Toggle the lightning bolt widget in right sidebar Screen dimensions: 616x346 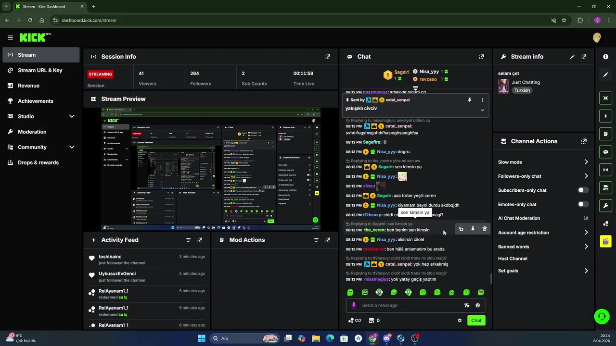[605, 116]
